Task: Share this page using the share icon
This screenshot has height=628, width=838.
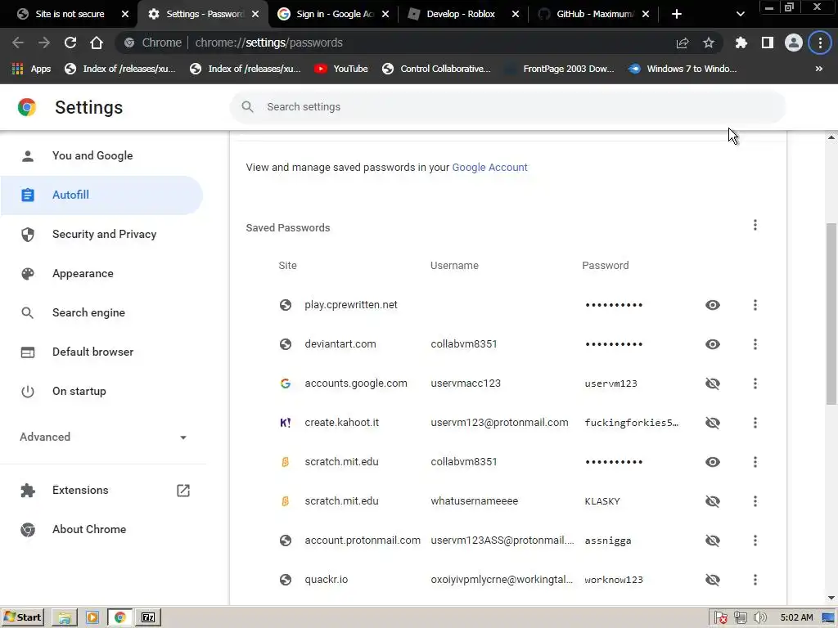Action: click(x=683, y=43)
